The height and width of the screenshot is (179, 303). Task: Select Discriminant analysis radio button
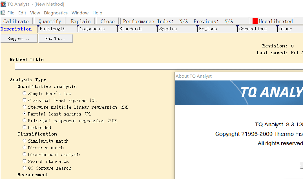point(24,154)
